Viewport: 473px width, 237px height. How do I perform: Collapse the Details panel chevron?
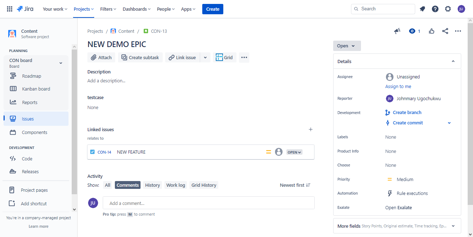453,61
